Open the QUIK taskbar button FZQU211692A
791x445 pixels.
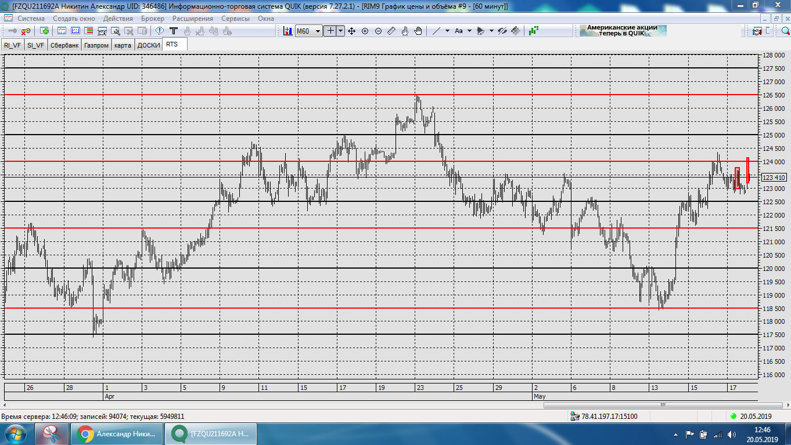[x=210, y=434]
